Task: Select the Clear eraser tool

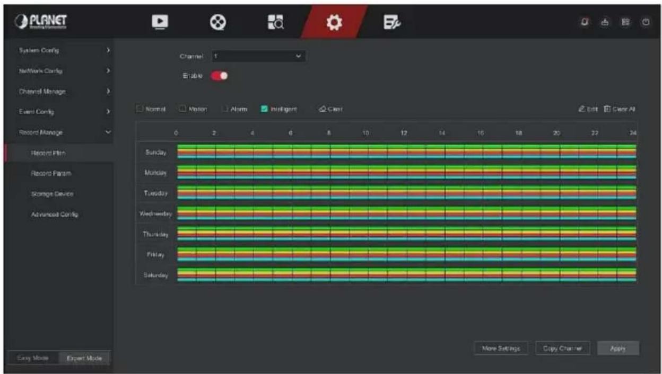Action: pos(330,109)
